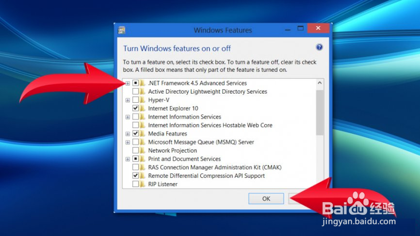This screenshot has width=420, height=236.
Task: Select "Active Directory Lightweight Directory Services" label
Action: [208, 92]
